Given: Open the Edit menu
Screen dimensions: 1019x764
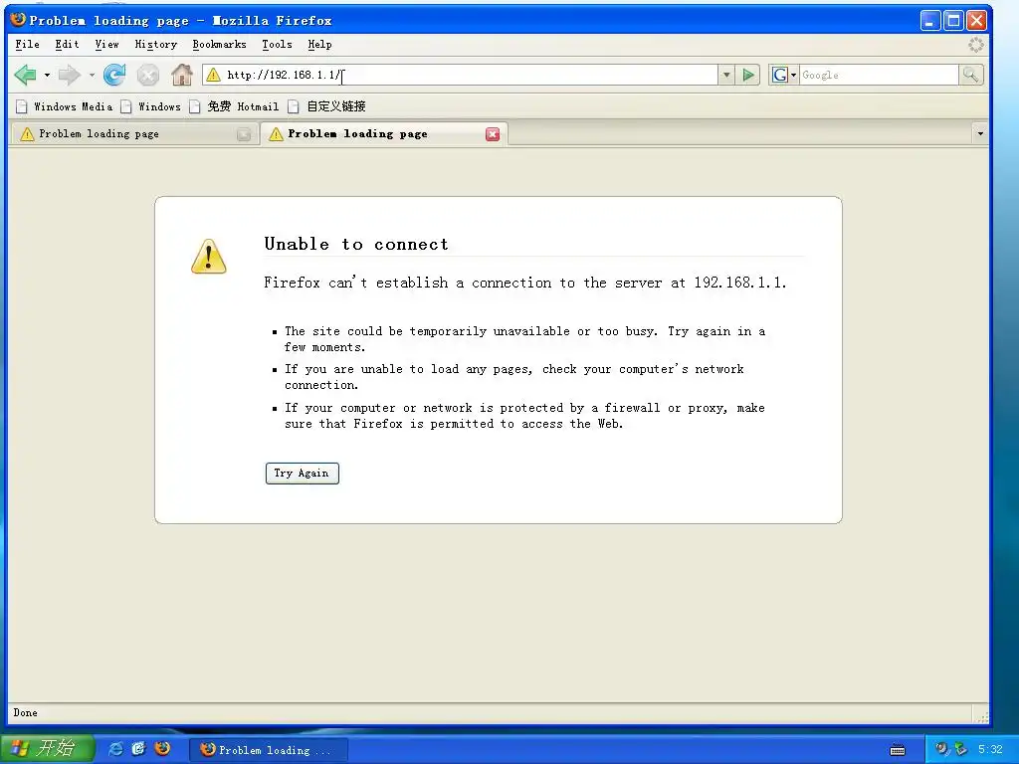Looking at the screenshot, I should tap(67, 44).
